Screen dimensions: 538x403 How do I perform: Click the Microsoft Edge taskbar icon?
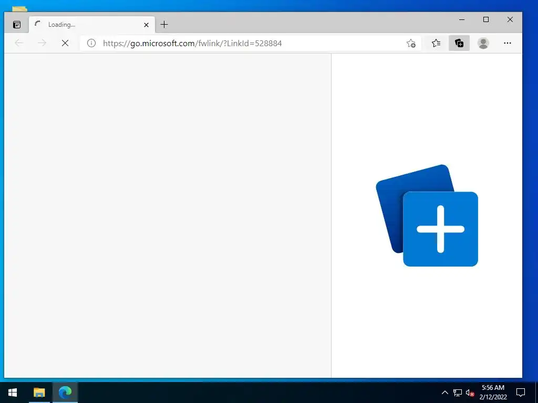[65, 393]
